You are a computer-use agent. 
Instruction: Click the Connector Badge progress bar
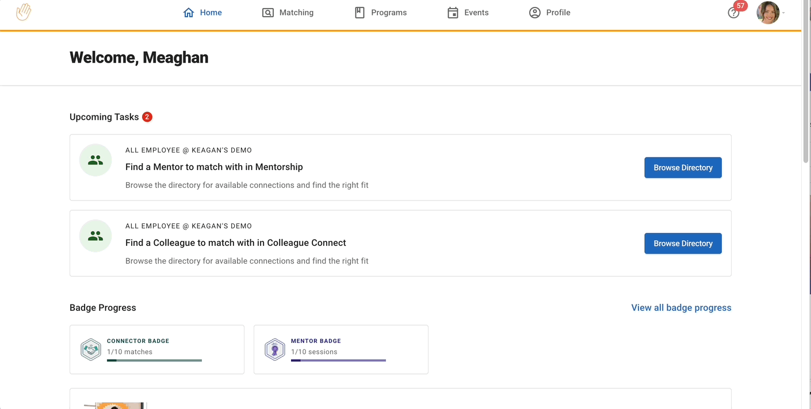pos(154,361)
